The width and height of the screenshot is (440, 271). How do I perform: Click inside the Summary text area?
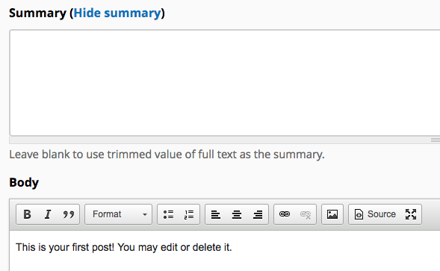click(225, 83)
